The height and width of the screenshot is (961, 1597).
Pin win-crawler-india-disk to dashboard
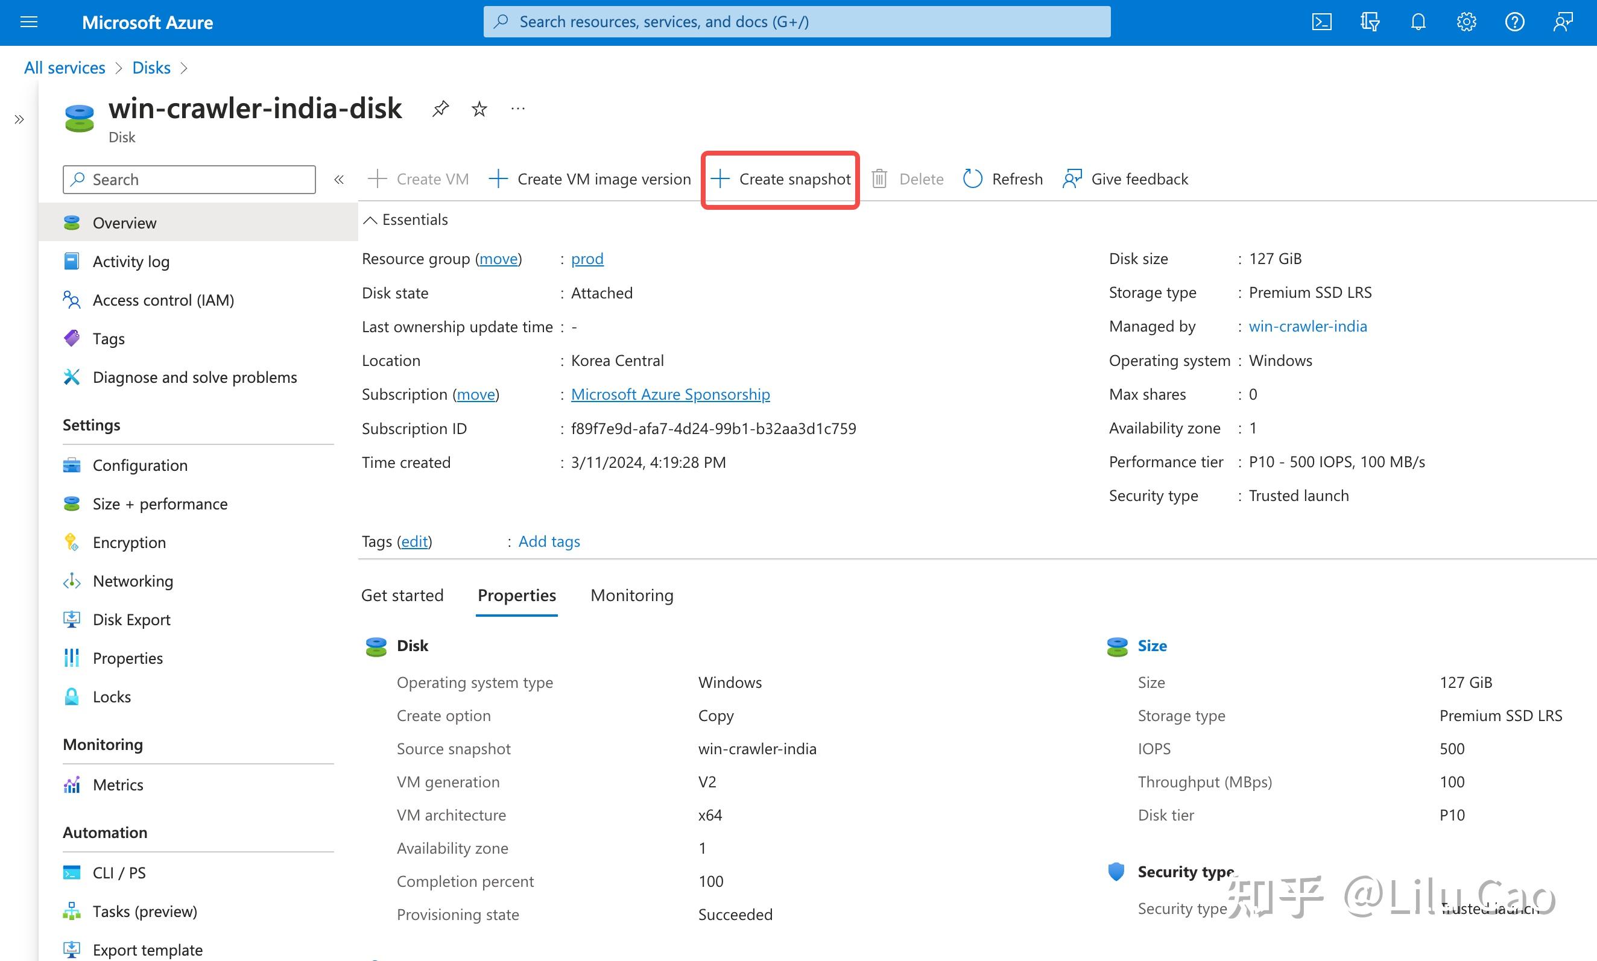coord(440,109)
